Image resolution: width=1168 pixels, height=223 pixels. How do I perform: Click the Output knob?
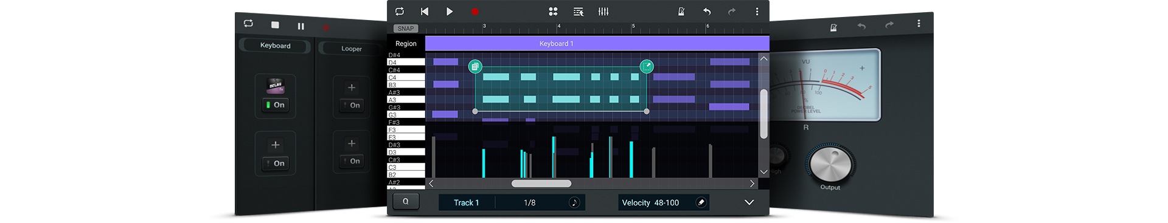830,164
